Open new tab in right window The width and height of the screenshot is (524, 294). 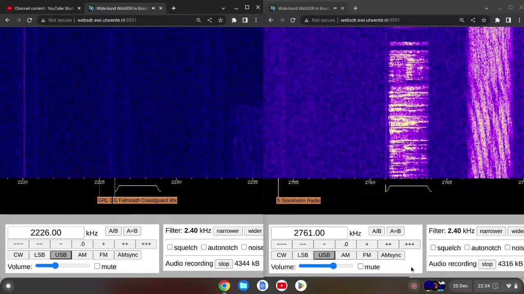(355, 8)
